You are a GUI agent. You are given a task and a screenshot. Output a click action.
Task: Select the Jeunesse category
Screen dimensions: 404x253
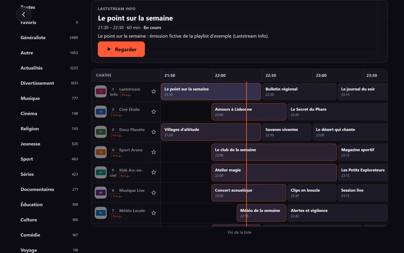click(x=49, y=144)
